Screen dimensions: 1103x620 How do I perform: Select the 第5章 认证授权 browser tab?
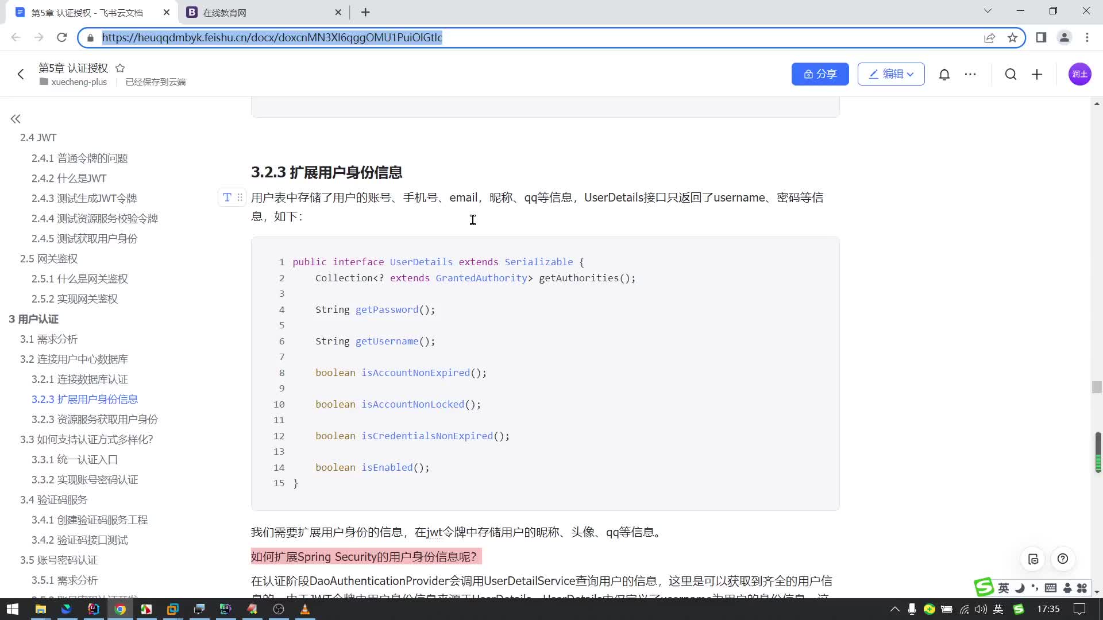[92, 12]
